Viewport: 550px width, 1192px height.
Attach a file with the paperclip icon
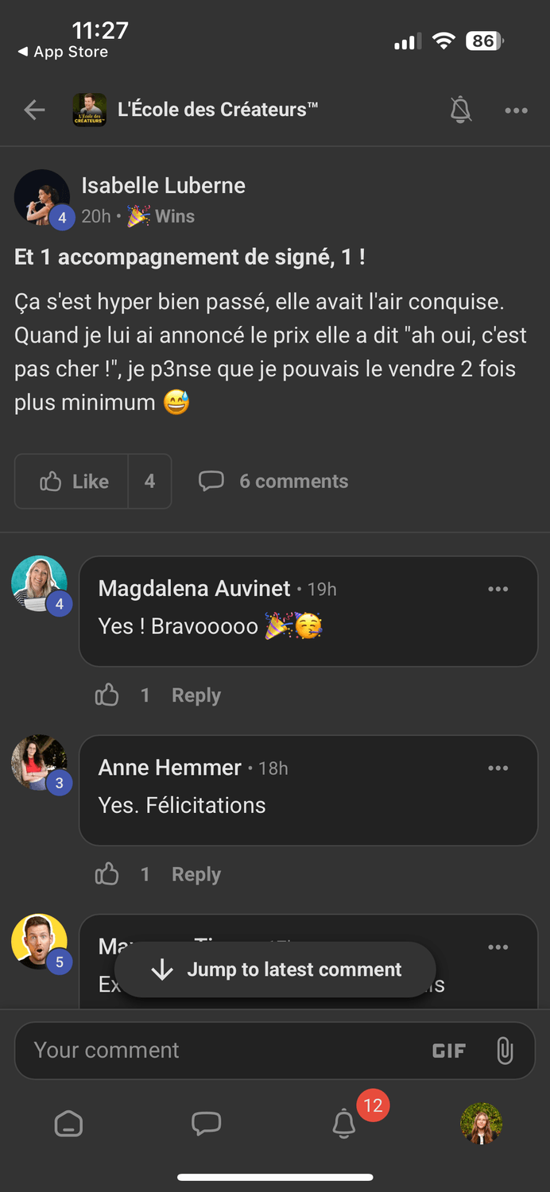pos(505,1051)
